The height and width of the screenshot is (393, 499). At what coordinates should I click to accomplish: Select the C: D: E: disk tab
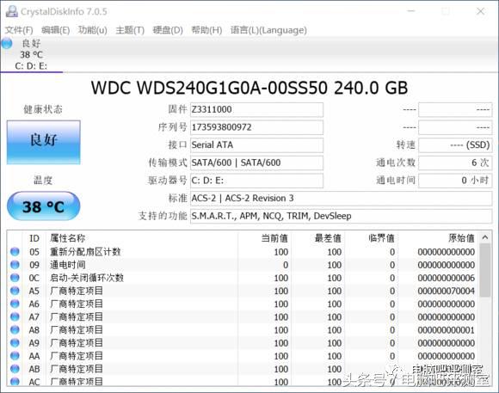click(x=31, y=54)
